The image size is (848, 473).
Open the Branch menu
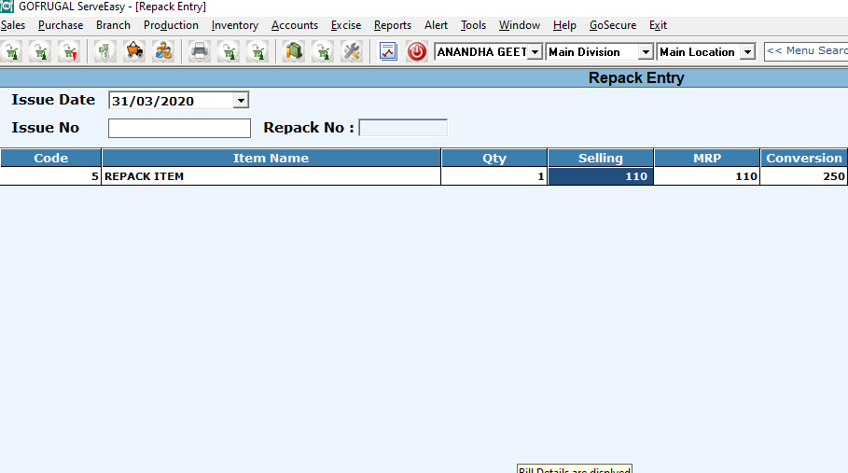coord(113,25)
